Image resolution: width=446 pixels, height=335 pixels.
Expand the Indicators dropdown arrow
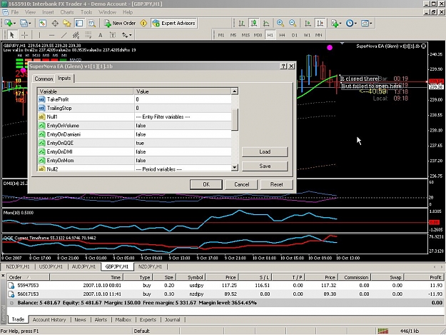click(x=340, y=24)
